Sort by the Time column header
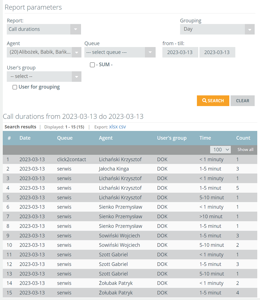The width and height of the screenshot is (260, 300). click(205, 138)
